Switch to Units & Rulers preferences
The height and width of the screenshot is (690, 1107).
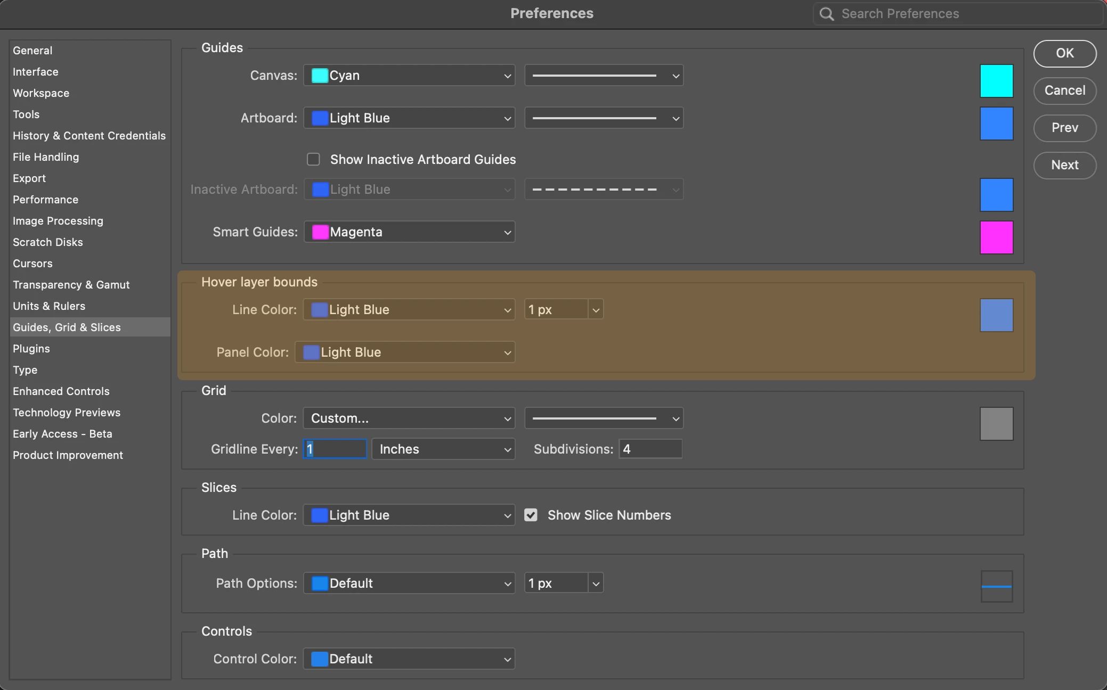[49, 306]
